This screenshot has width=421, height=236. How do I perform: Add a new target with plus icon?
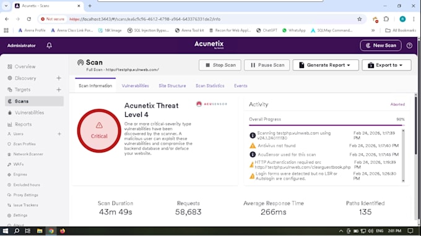click(59, 90)
